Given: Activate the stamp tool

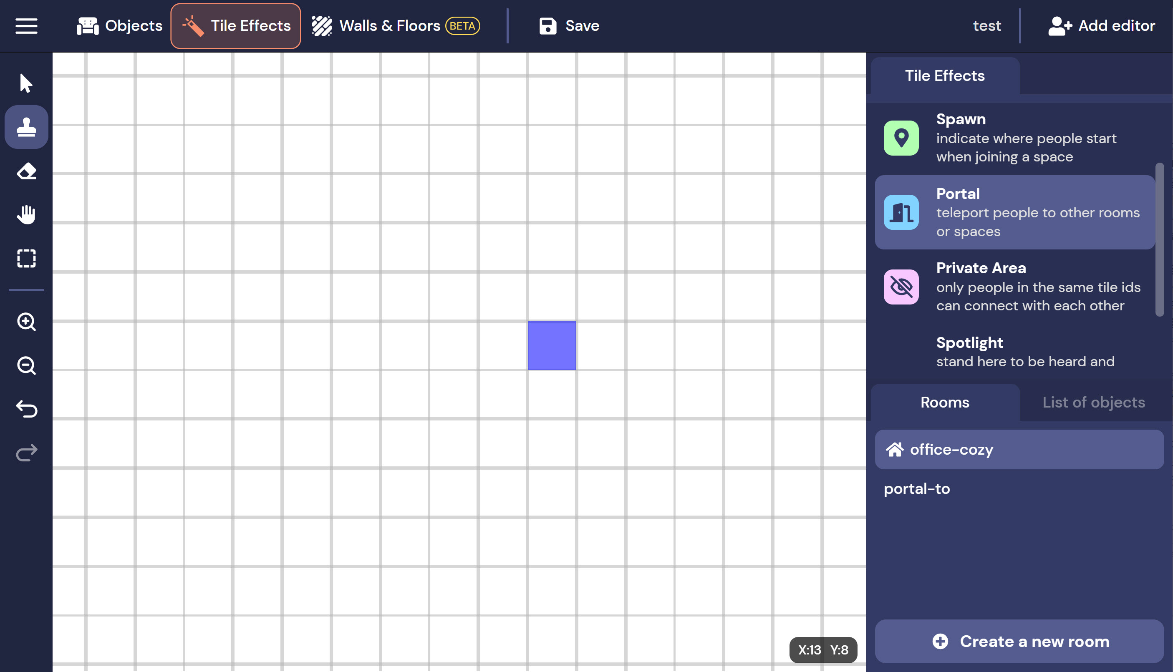Looking at the screenshot, I should (x=26, y=127).
